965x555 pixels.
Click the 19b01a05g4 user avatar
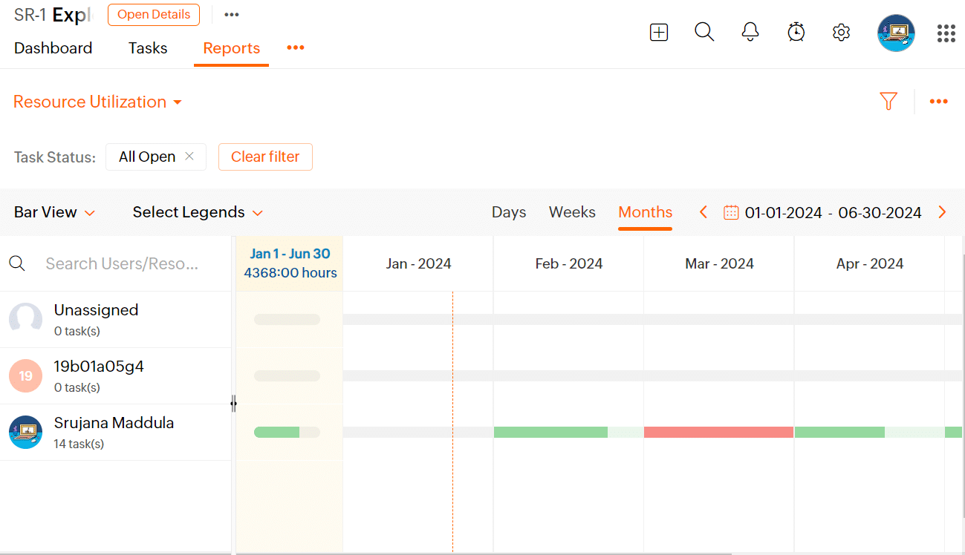[25, 375]
